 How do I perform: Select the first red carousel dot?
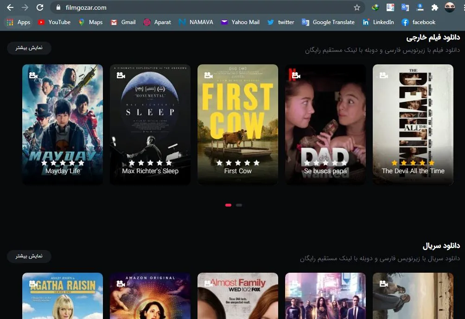click(228, 205)
